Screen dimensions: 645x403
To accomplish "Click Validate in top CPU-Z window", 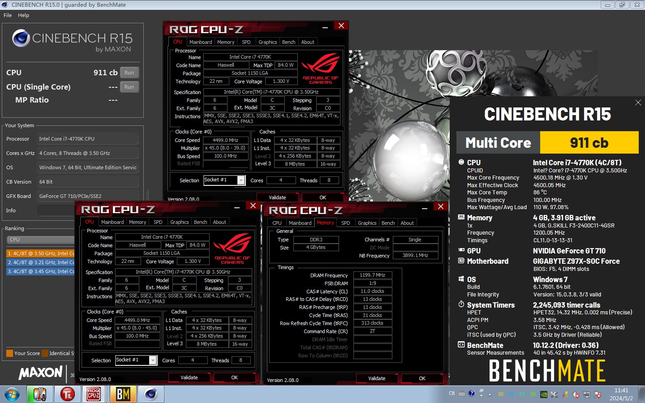I will (277, 197).
